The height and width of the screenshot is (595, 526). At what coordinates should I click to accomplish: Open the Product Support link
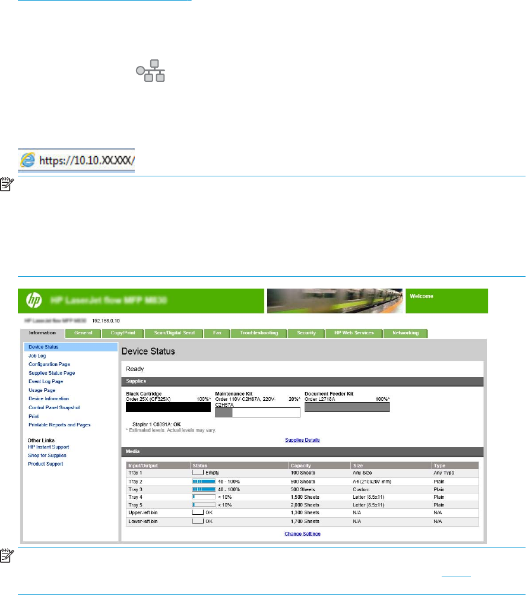coord(46,464)
